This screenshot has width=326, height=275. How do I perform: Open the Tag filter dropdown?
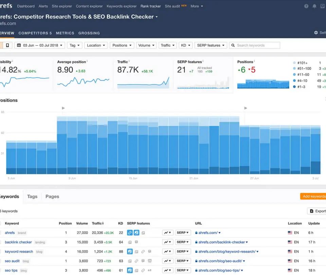pyautogui.click(x=75, y=45)
